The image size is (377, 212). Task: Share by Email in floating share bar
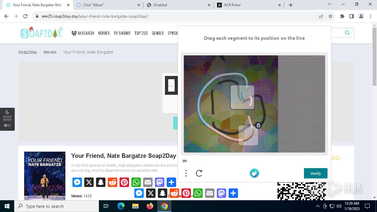point(210,193)
